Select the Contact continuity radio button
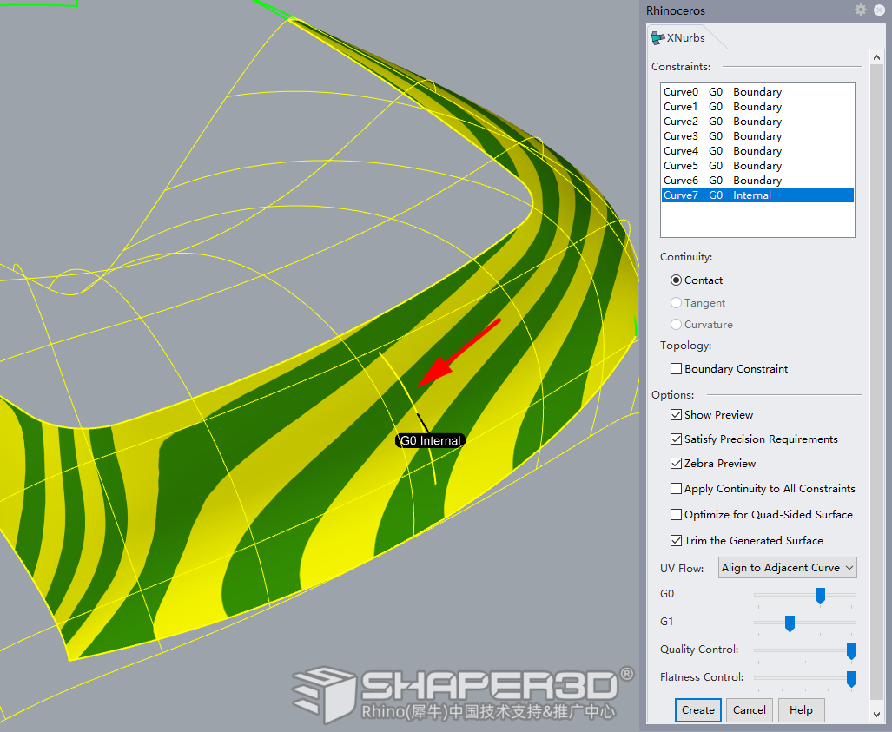 (x=676, y=280)
